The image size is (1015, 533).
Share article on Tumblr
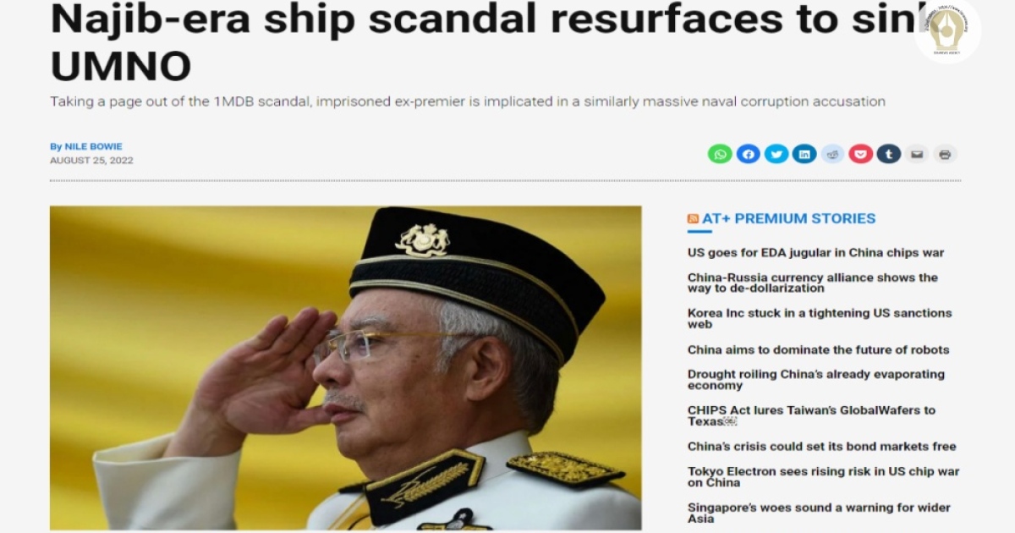click(x=888, y=154)
